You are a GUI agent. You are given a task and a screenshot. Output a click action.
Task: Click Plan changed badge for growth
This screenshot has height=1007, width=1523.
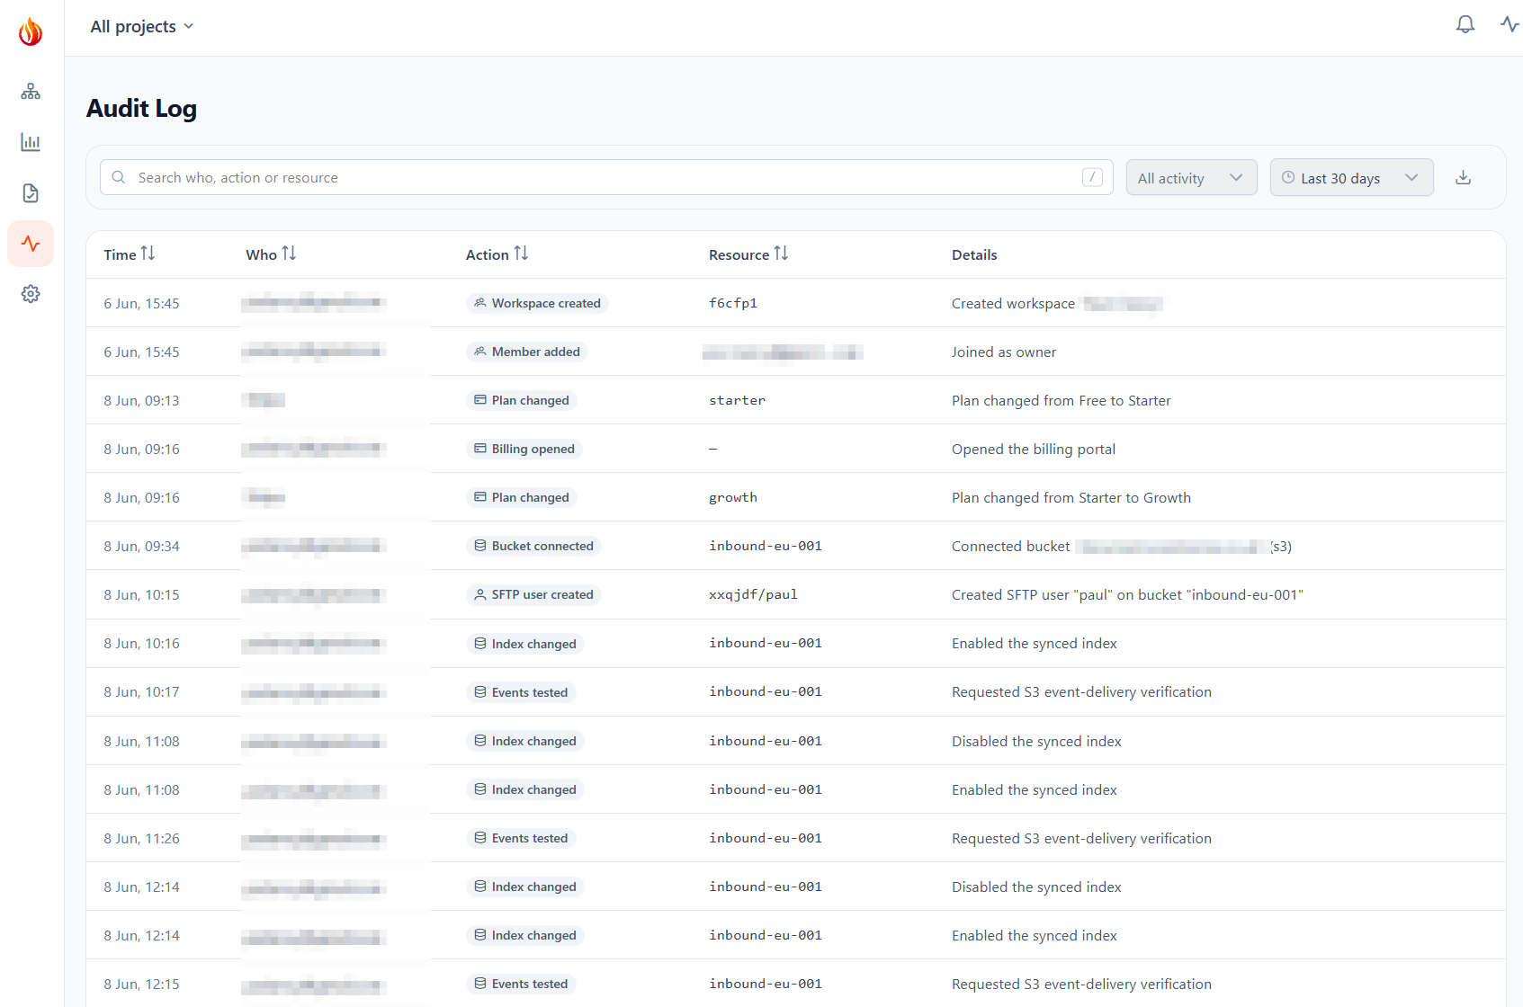click(x=522, y=497)
